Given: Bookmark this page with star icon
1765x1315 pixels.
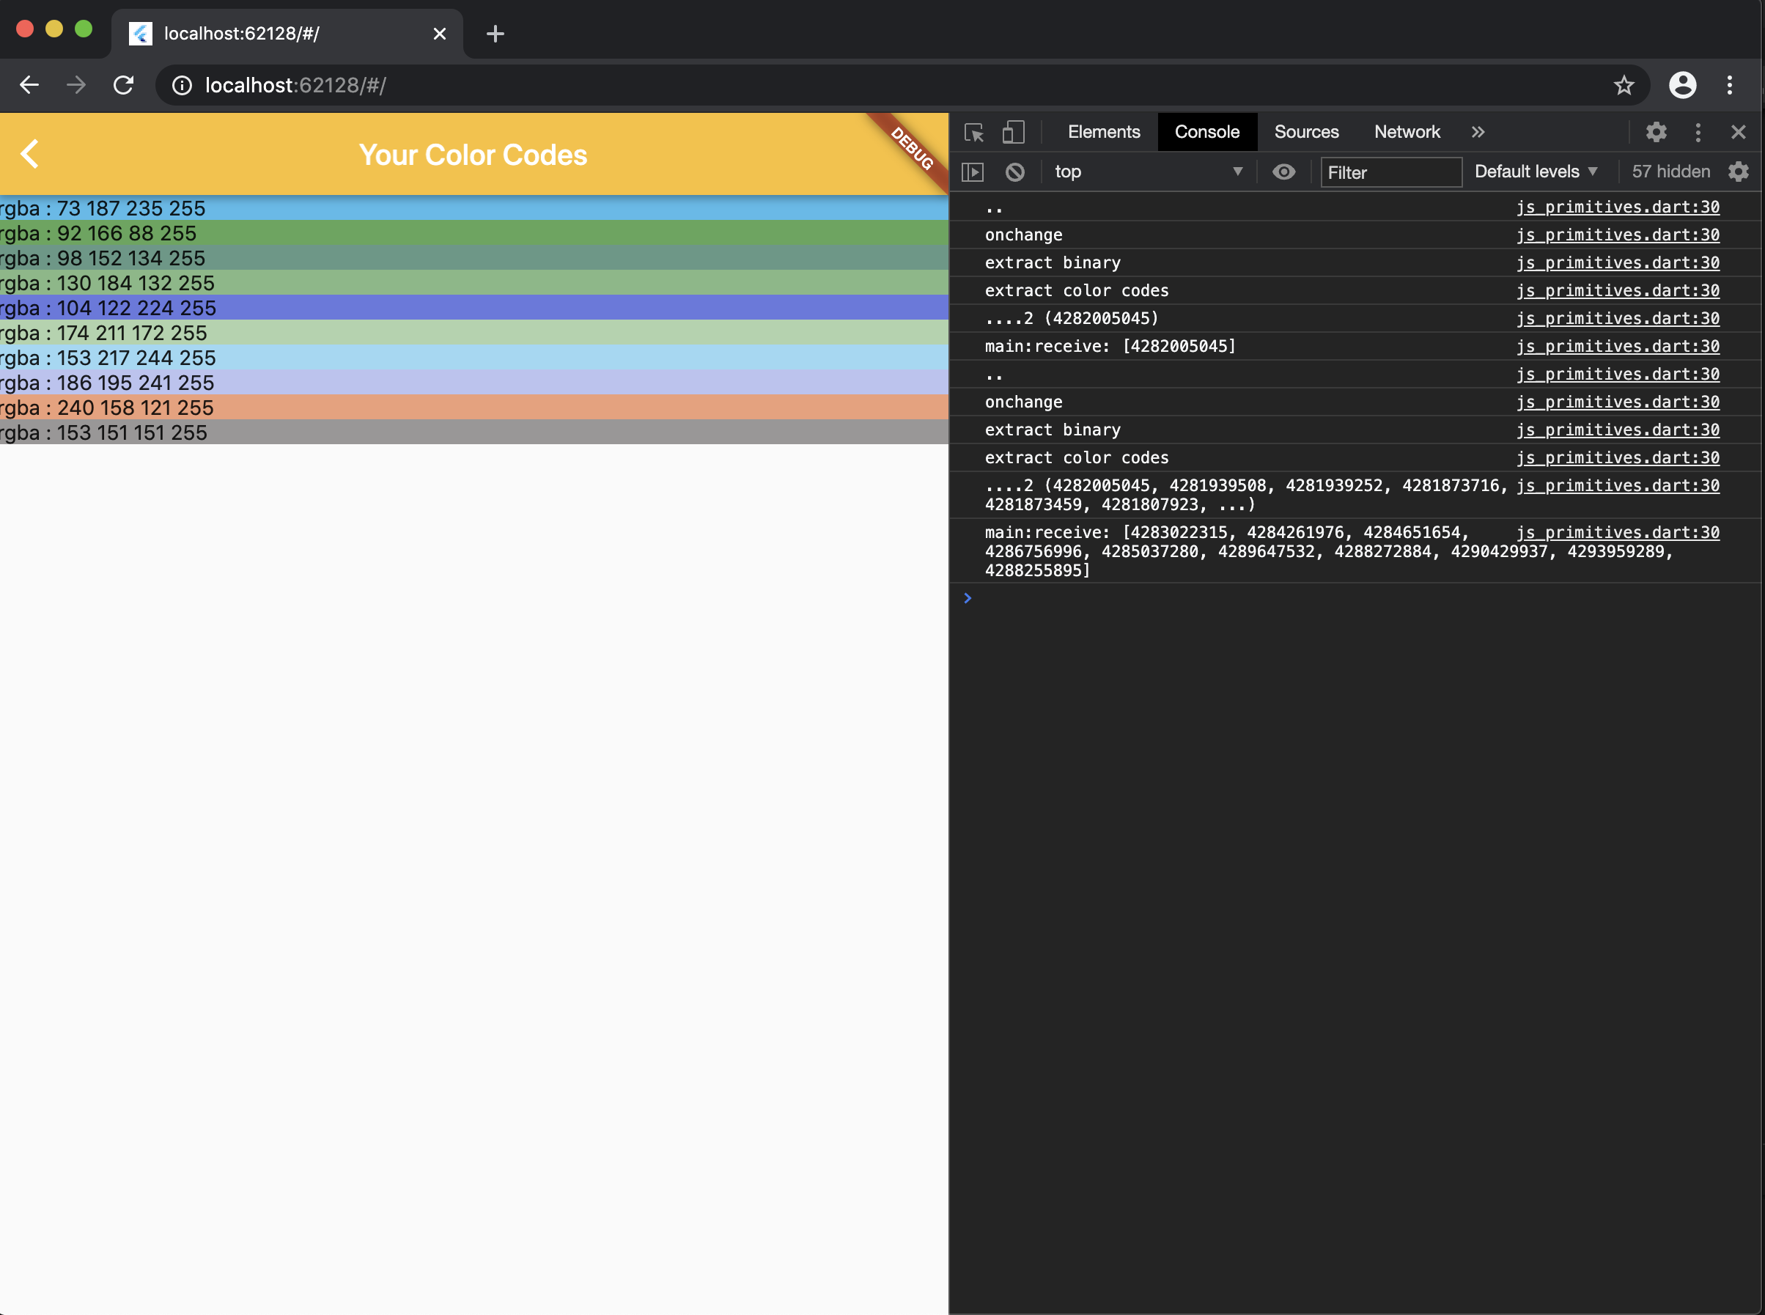Looking at the screenshot, I should coord(1624,85).
